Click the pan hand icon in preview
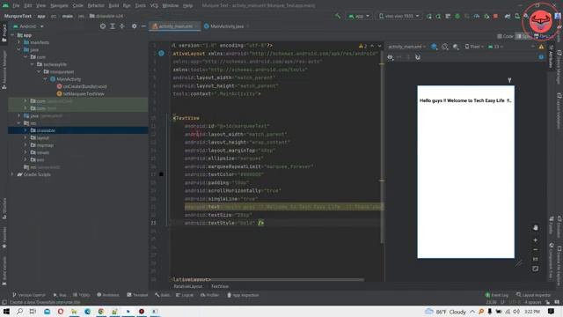The width and height of the screenshot is (563, 317). tap(536, 228)
